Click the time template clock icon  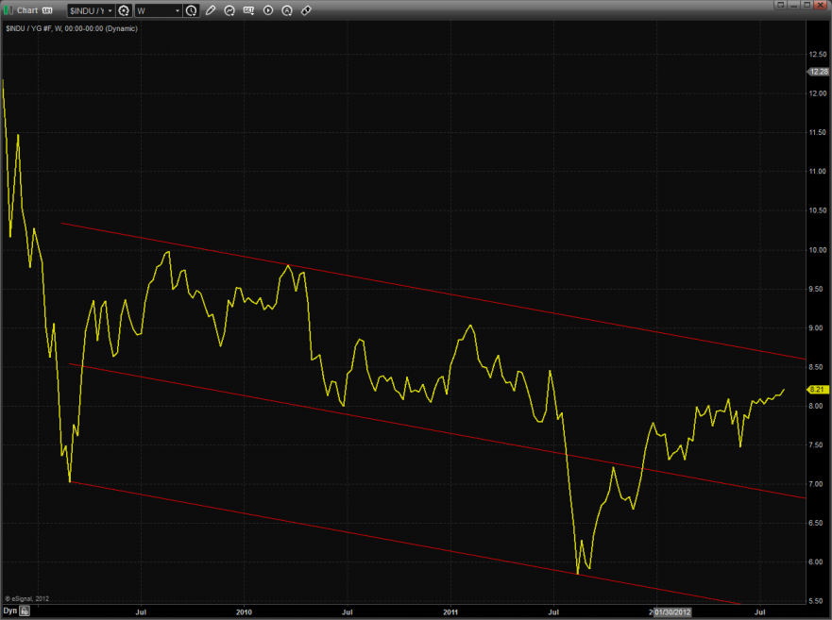pos(192,10)
